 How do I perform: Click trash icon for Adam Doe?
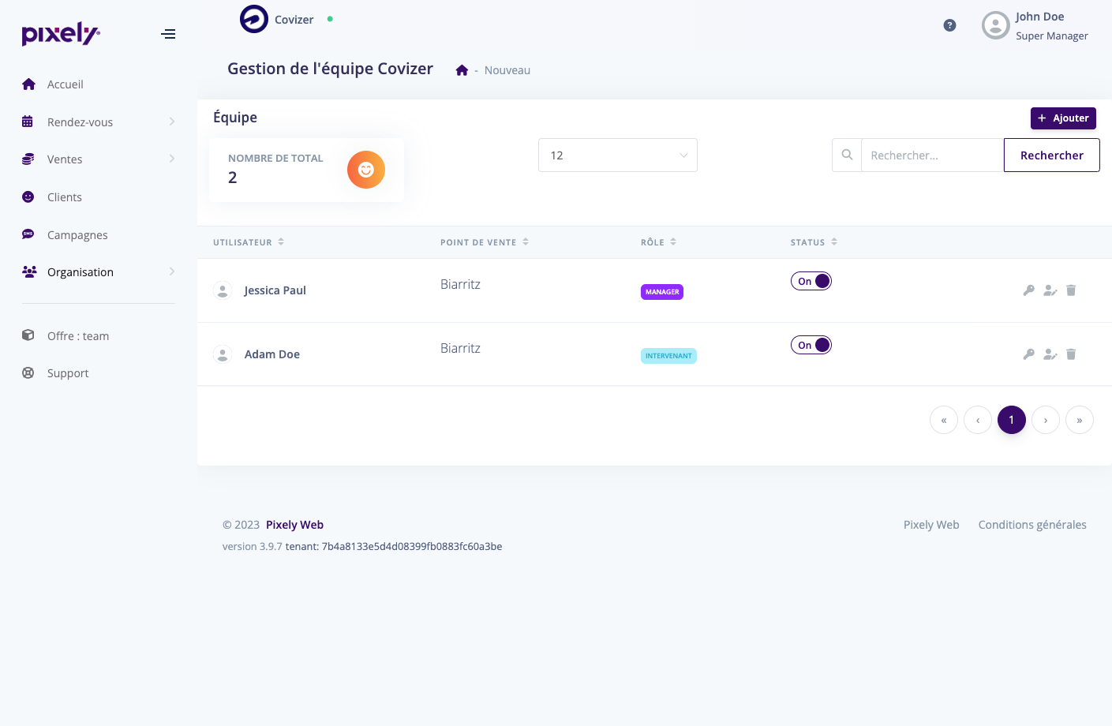tap(1071, 354)
